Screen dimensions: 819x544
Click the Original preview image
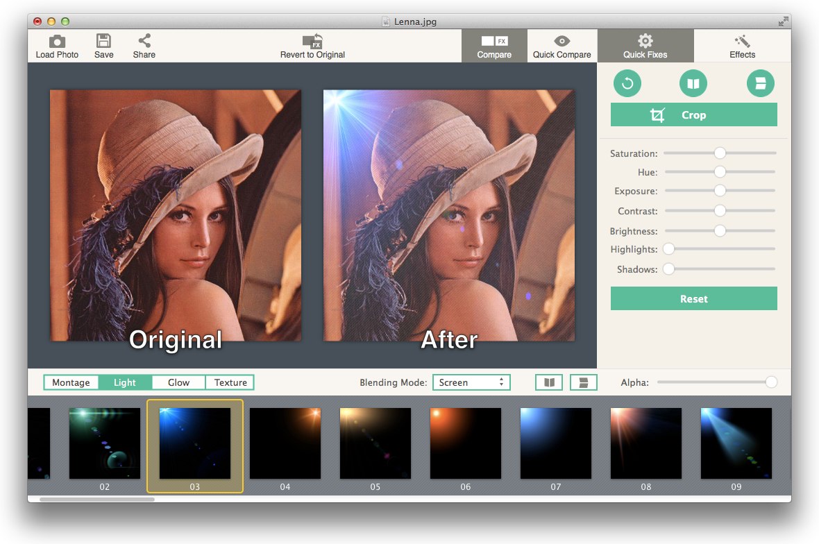click(176, 215)
